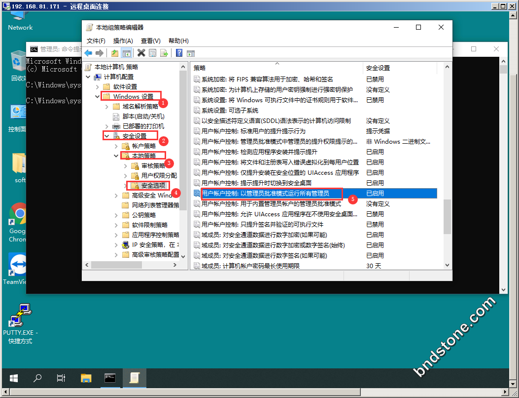Open the 操作(A) menu
519x398 pixels.
pyautogui.click(x=123, y=41)
